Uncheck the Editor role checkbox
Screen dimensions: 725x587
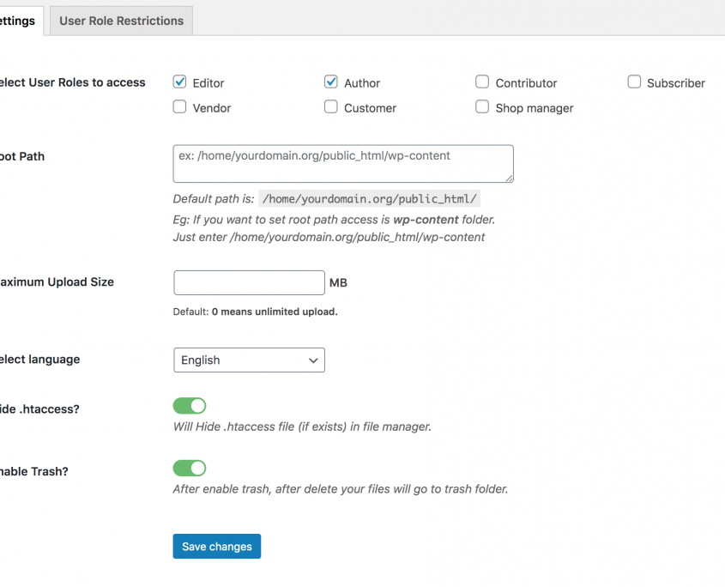click(x=180, y=82)
